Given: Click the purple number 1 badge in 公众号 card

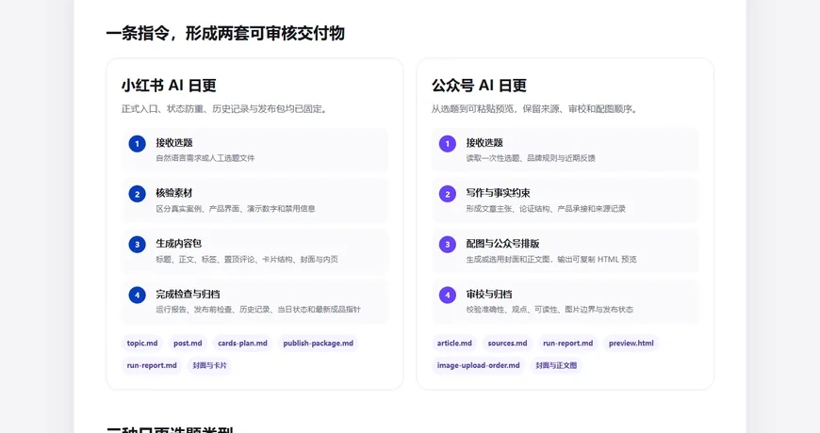Looking at the screenshot, I should pyautogui.click(x=447, y=144).
